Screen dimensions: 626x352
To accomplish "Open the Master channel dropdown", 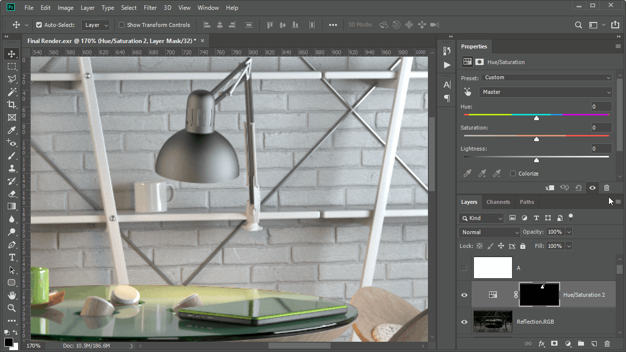I will [546, 92].
